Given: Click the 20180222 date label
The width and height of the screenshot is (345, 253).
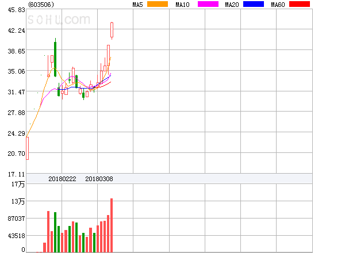Looking at the screenshot, I should 62,179.
